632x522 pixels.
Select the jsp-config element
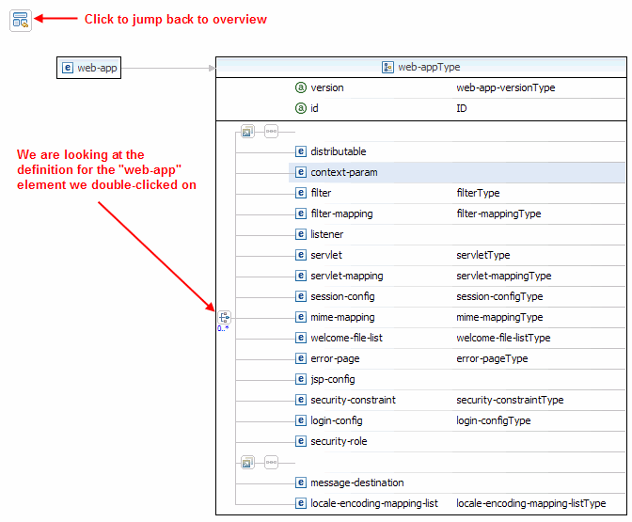333,379
